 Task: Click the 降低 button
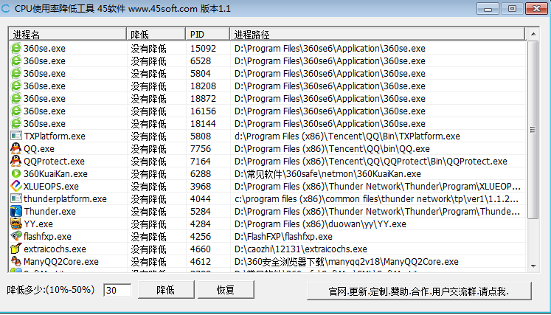(x=166, y=290)
